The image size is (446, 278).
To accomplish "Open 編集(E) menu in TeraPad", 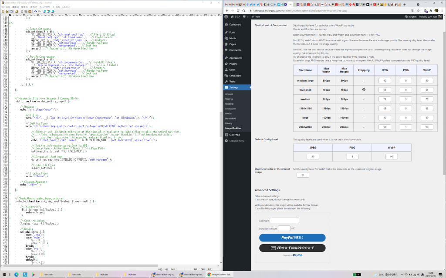I will (15, 7).
